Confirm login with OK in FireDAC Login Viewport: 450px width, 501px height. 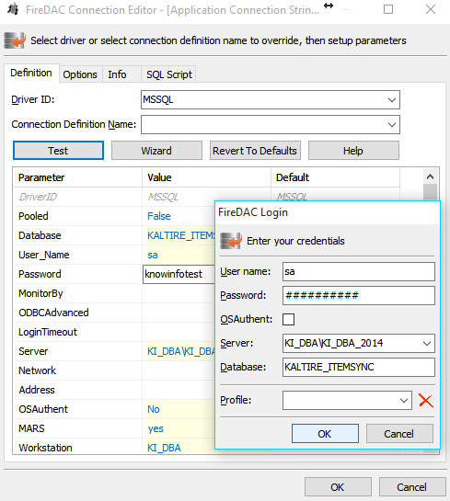[x=325, y=434]
